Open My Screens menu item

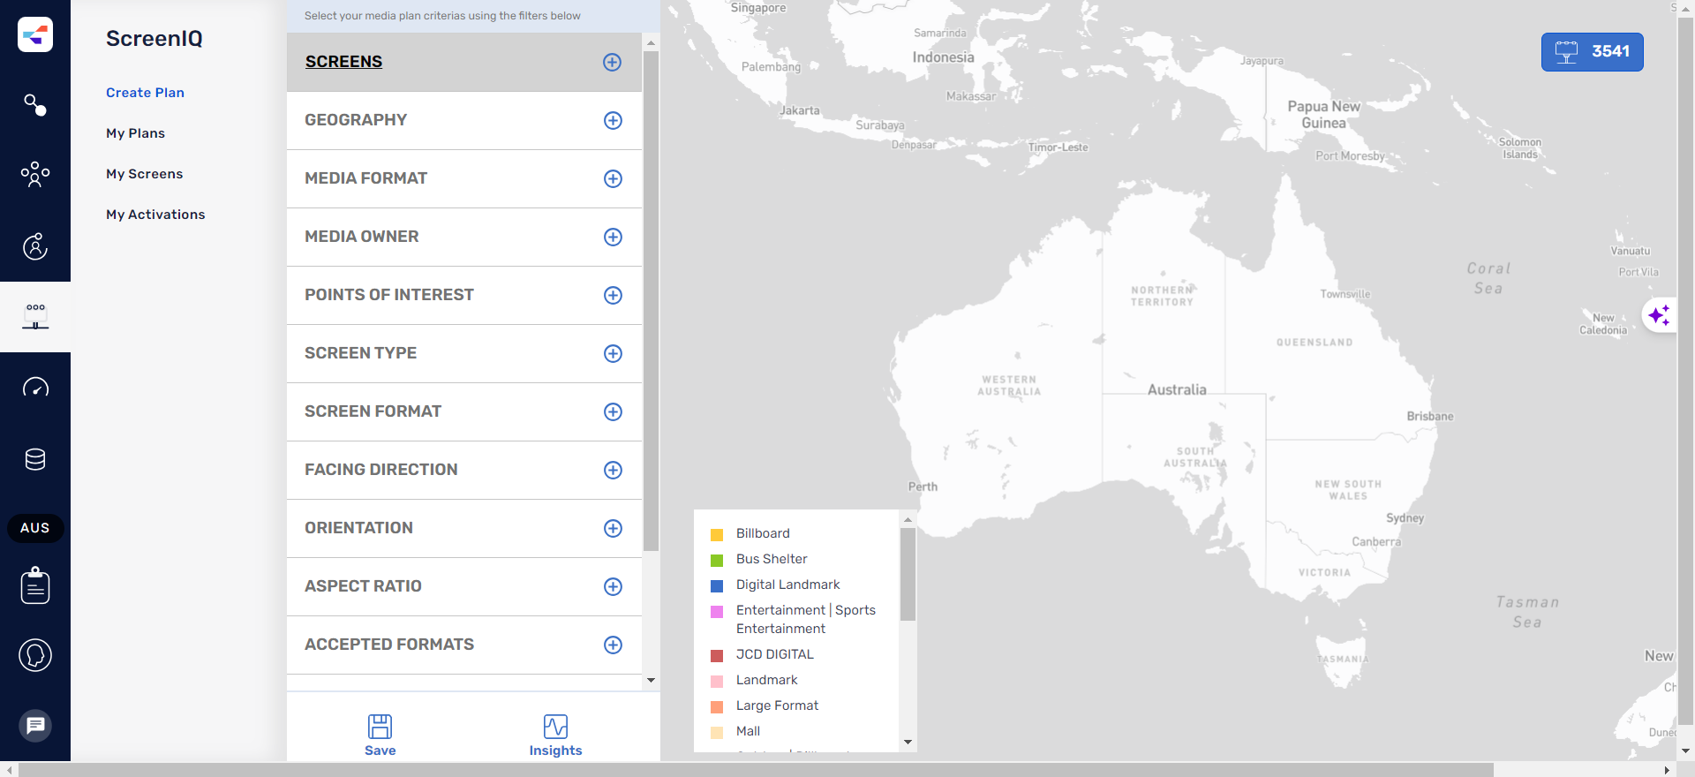pyautogui.click(x=144, y=174)
